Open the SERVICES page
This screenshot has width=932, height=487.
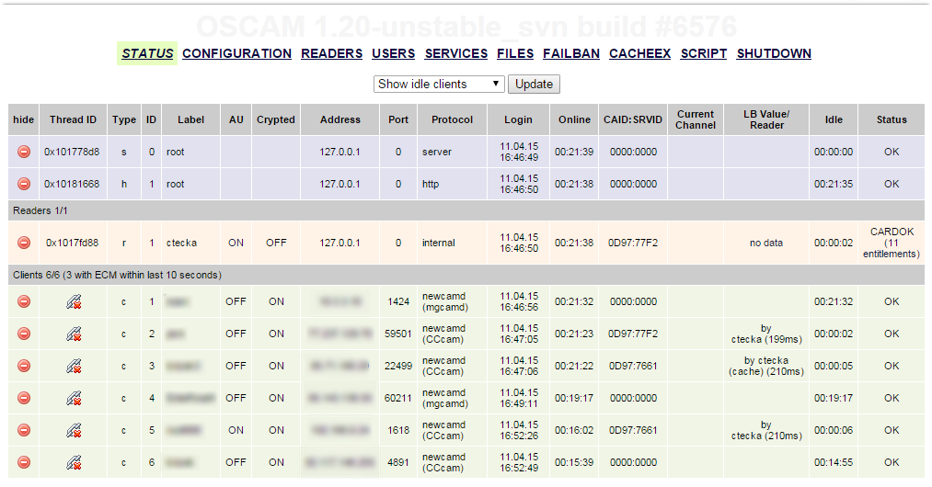coord(456,53)
